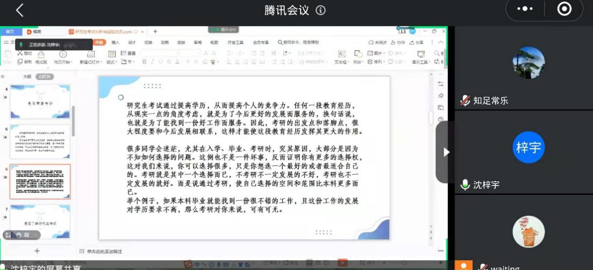Toggle 知足常乐's muted microphone icon
The height and width of the screenshot is (270, 593).
tap(465, 101)
